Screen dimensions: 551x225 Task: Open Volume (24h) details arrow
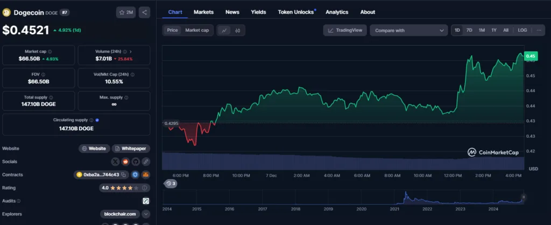[x=130, y=51]
